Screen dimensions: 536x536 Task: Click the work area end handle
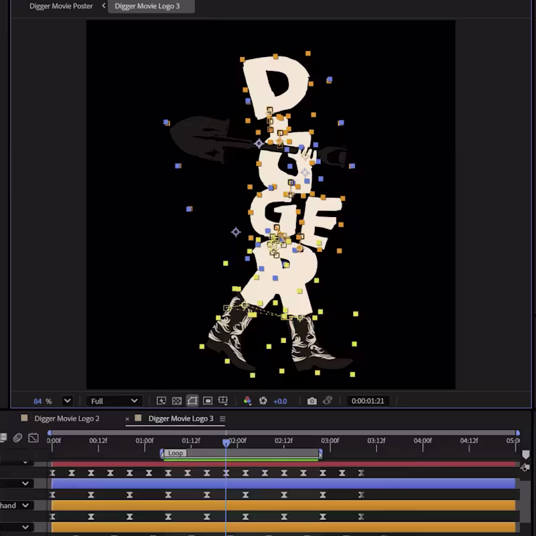click(x=517, y=433)
